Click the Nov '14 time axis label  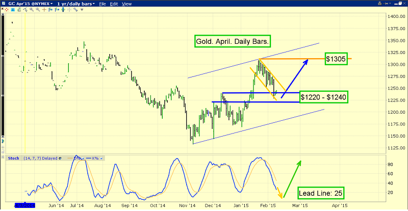(187, 205)
